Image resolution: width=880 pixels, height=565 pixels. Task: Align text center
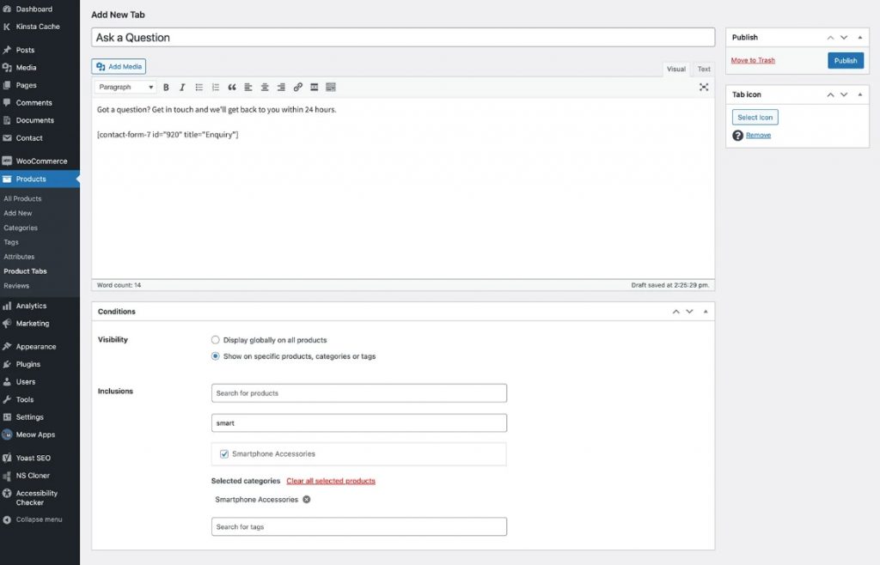click(x=265, y=88)
